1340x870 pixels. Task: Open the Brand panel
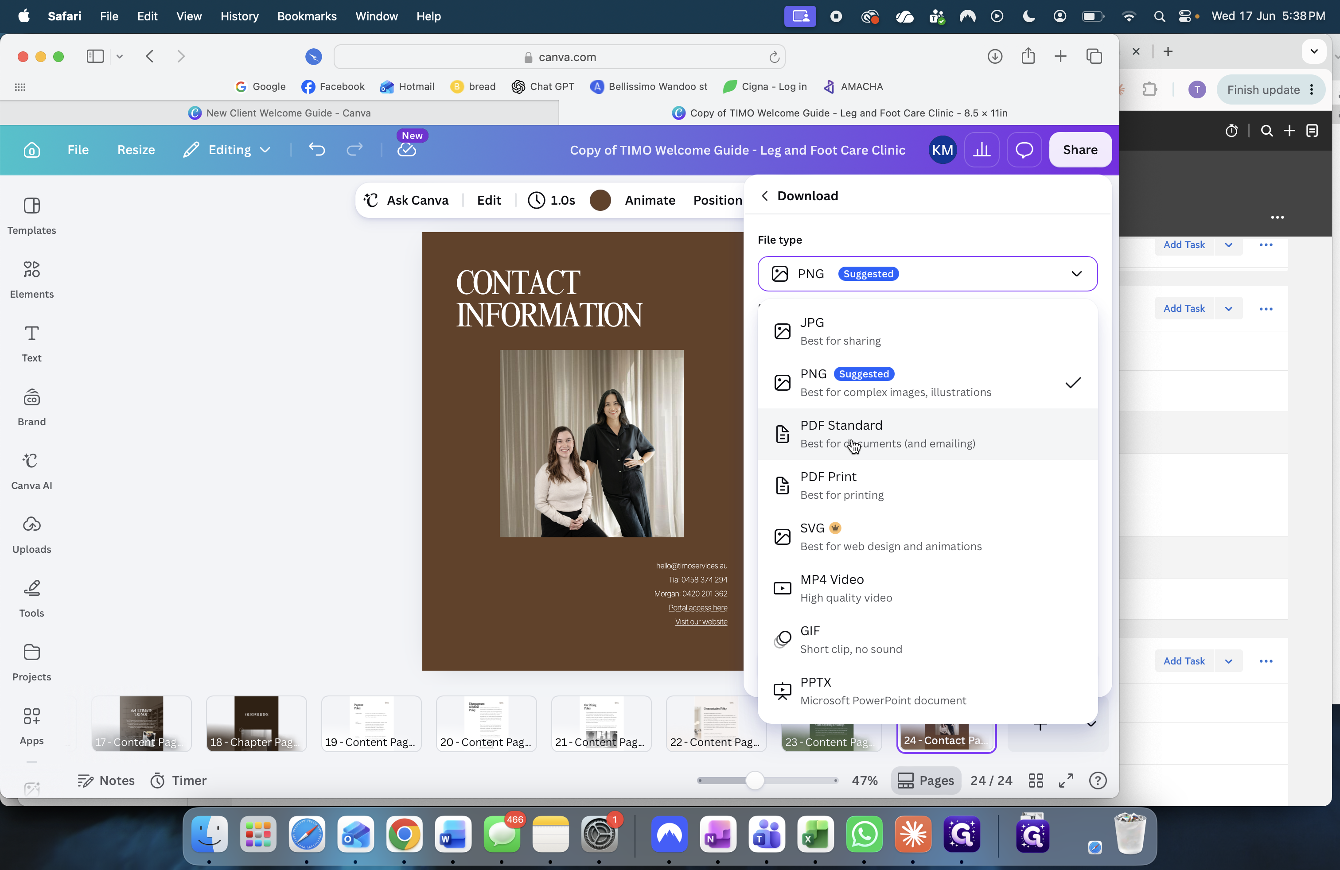click(31, 407)
